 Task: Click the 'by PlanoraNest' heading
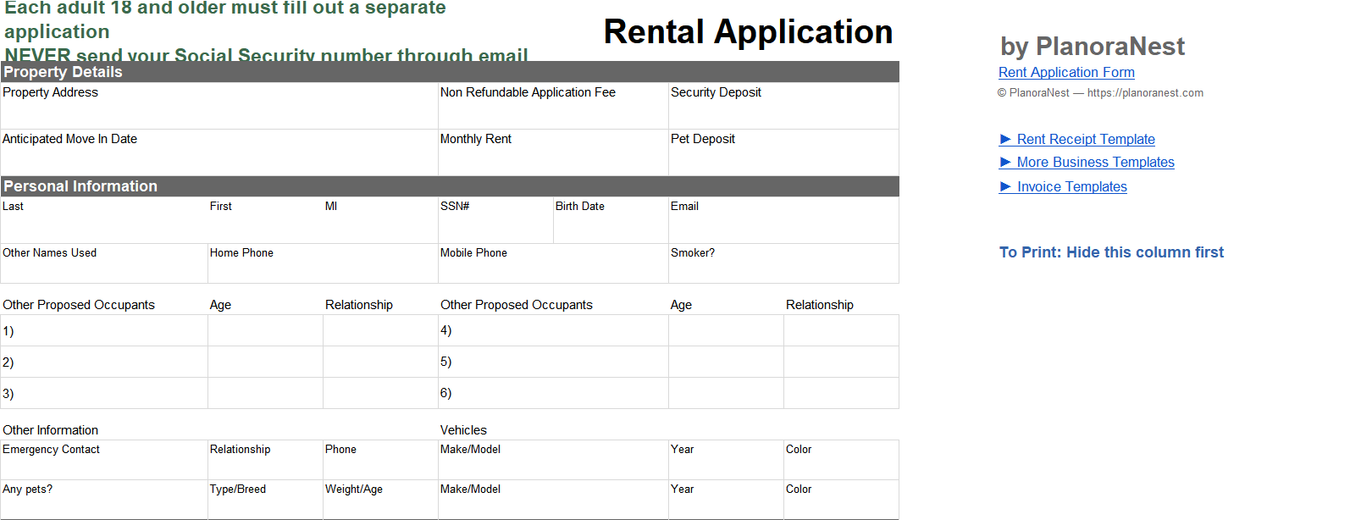1092,47
